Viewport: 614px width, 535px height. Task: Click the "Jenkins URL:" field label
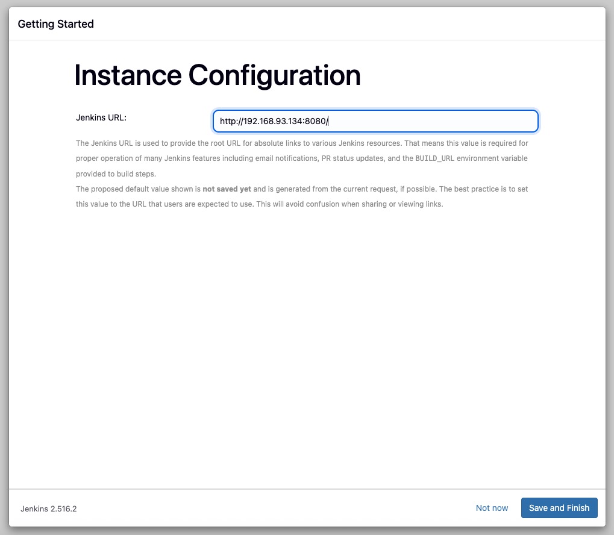[101, 117]
